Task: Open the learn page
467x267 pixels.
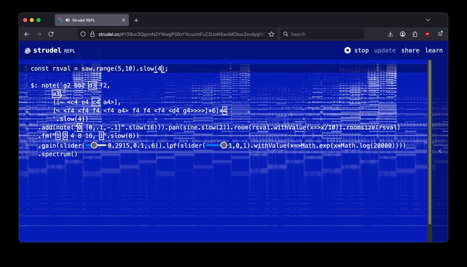Action: click(434, 50)
